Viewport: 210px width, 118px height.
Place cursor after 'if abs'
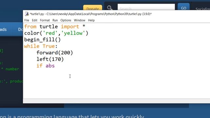55,66
